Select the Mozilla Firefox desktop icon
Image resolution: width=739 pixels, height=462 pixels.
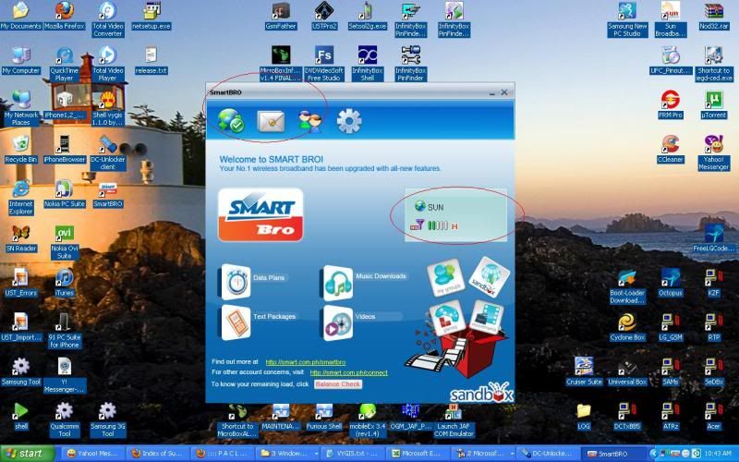(65, 17)
